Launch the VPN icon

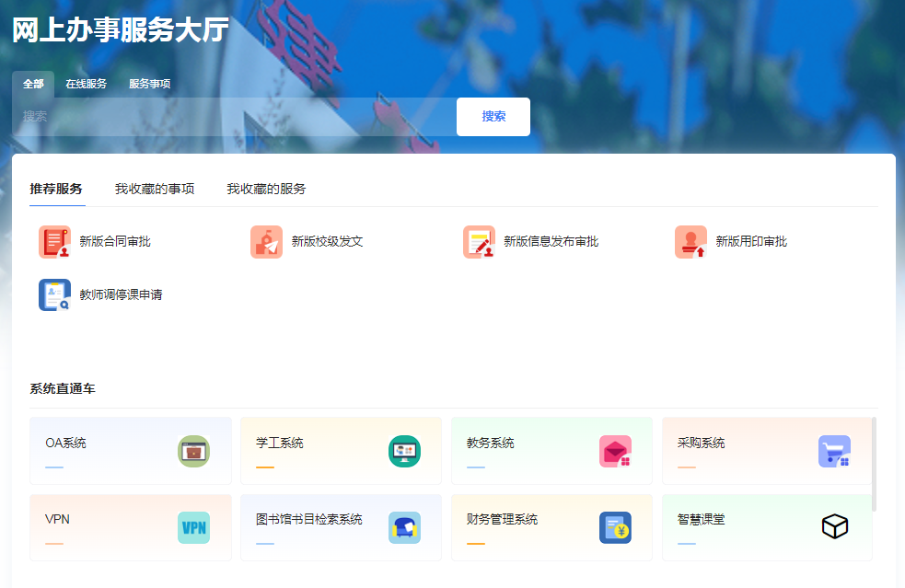tap(193, 527)
